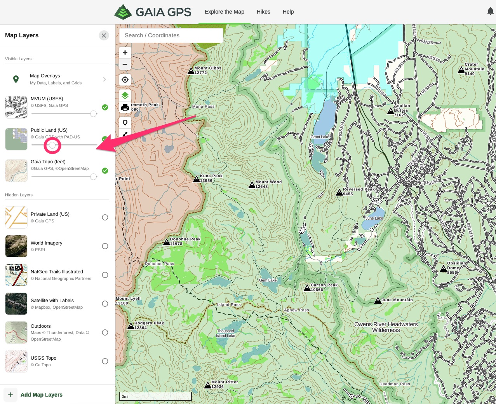Enable Satellite with Labels layer
This screenshot has width=496, height=404.
[x=105, y=304]
